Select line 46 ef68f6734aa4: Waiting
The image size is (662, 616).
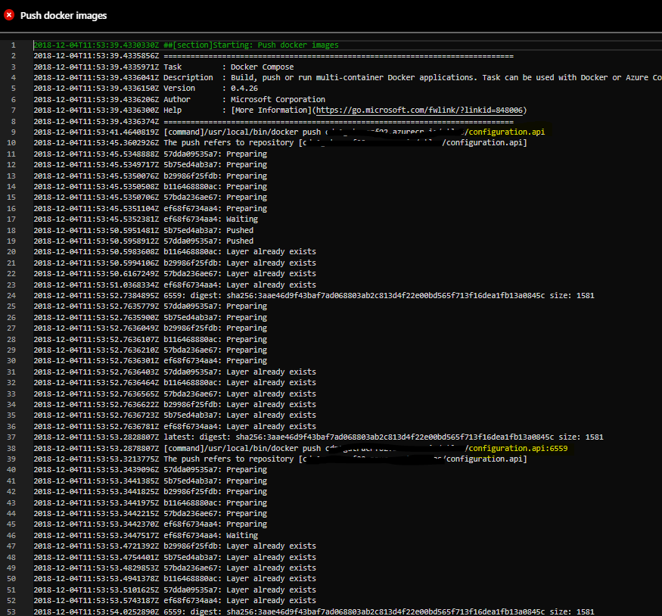(x=146, y=535)
